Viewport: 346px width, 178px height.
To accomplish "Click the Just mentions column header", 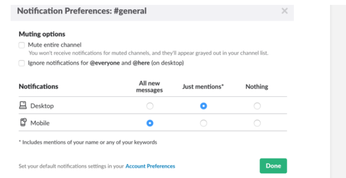I will 203,86.
